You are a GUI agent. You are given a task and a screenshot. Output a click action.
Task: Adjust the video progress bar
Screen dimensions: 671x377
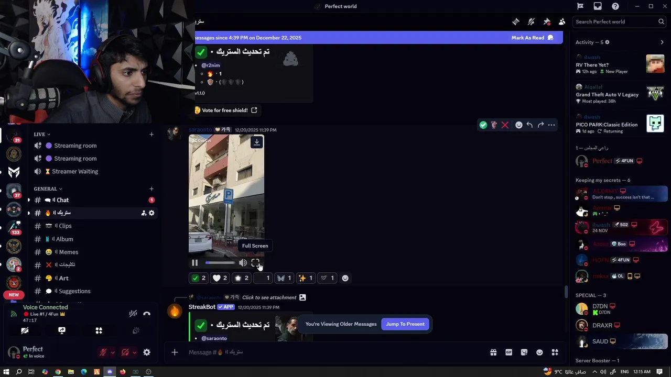pyautogui.click(x=220, y=263)
